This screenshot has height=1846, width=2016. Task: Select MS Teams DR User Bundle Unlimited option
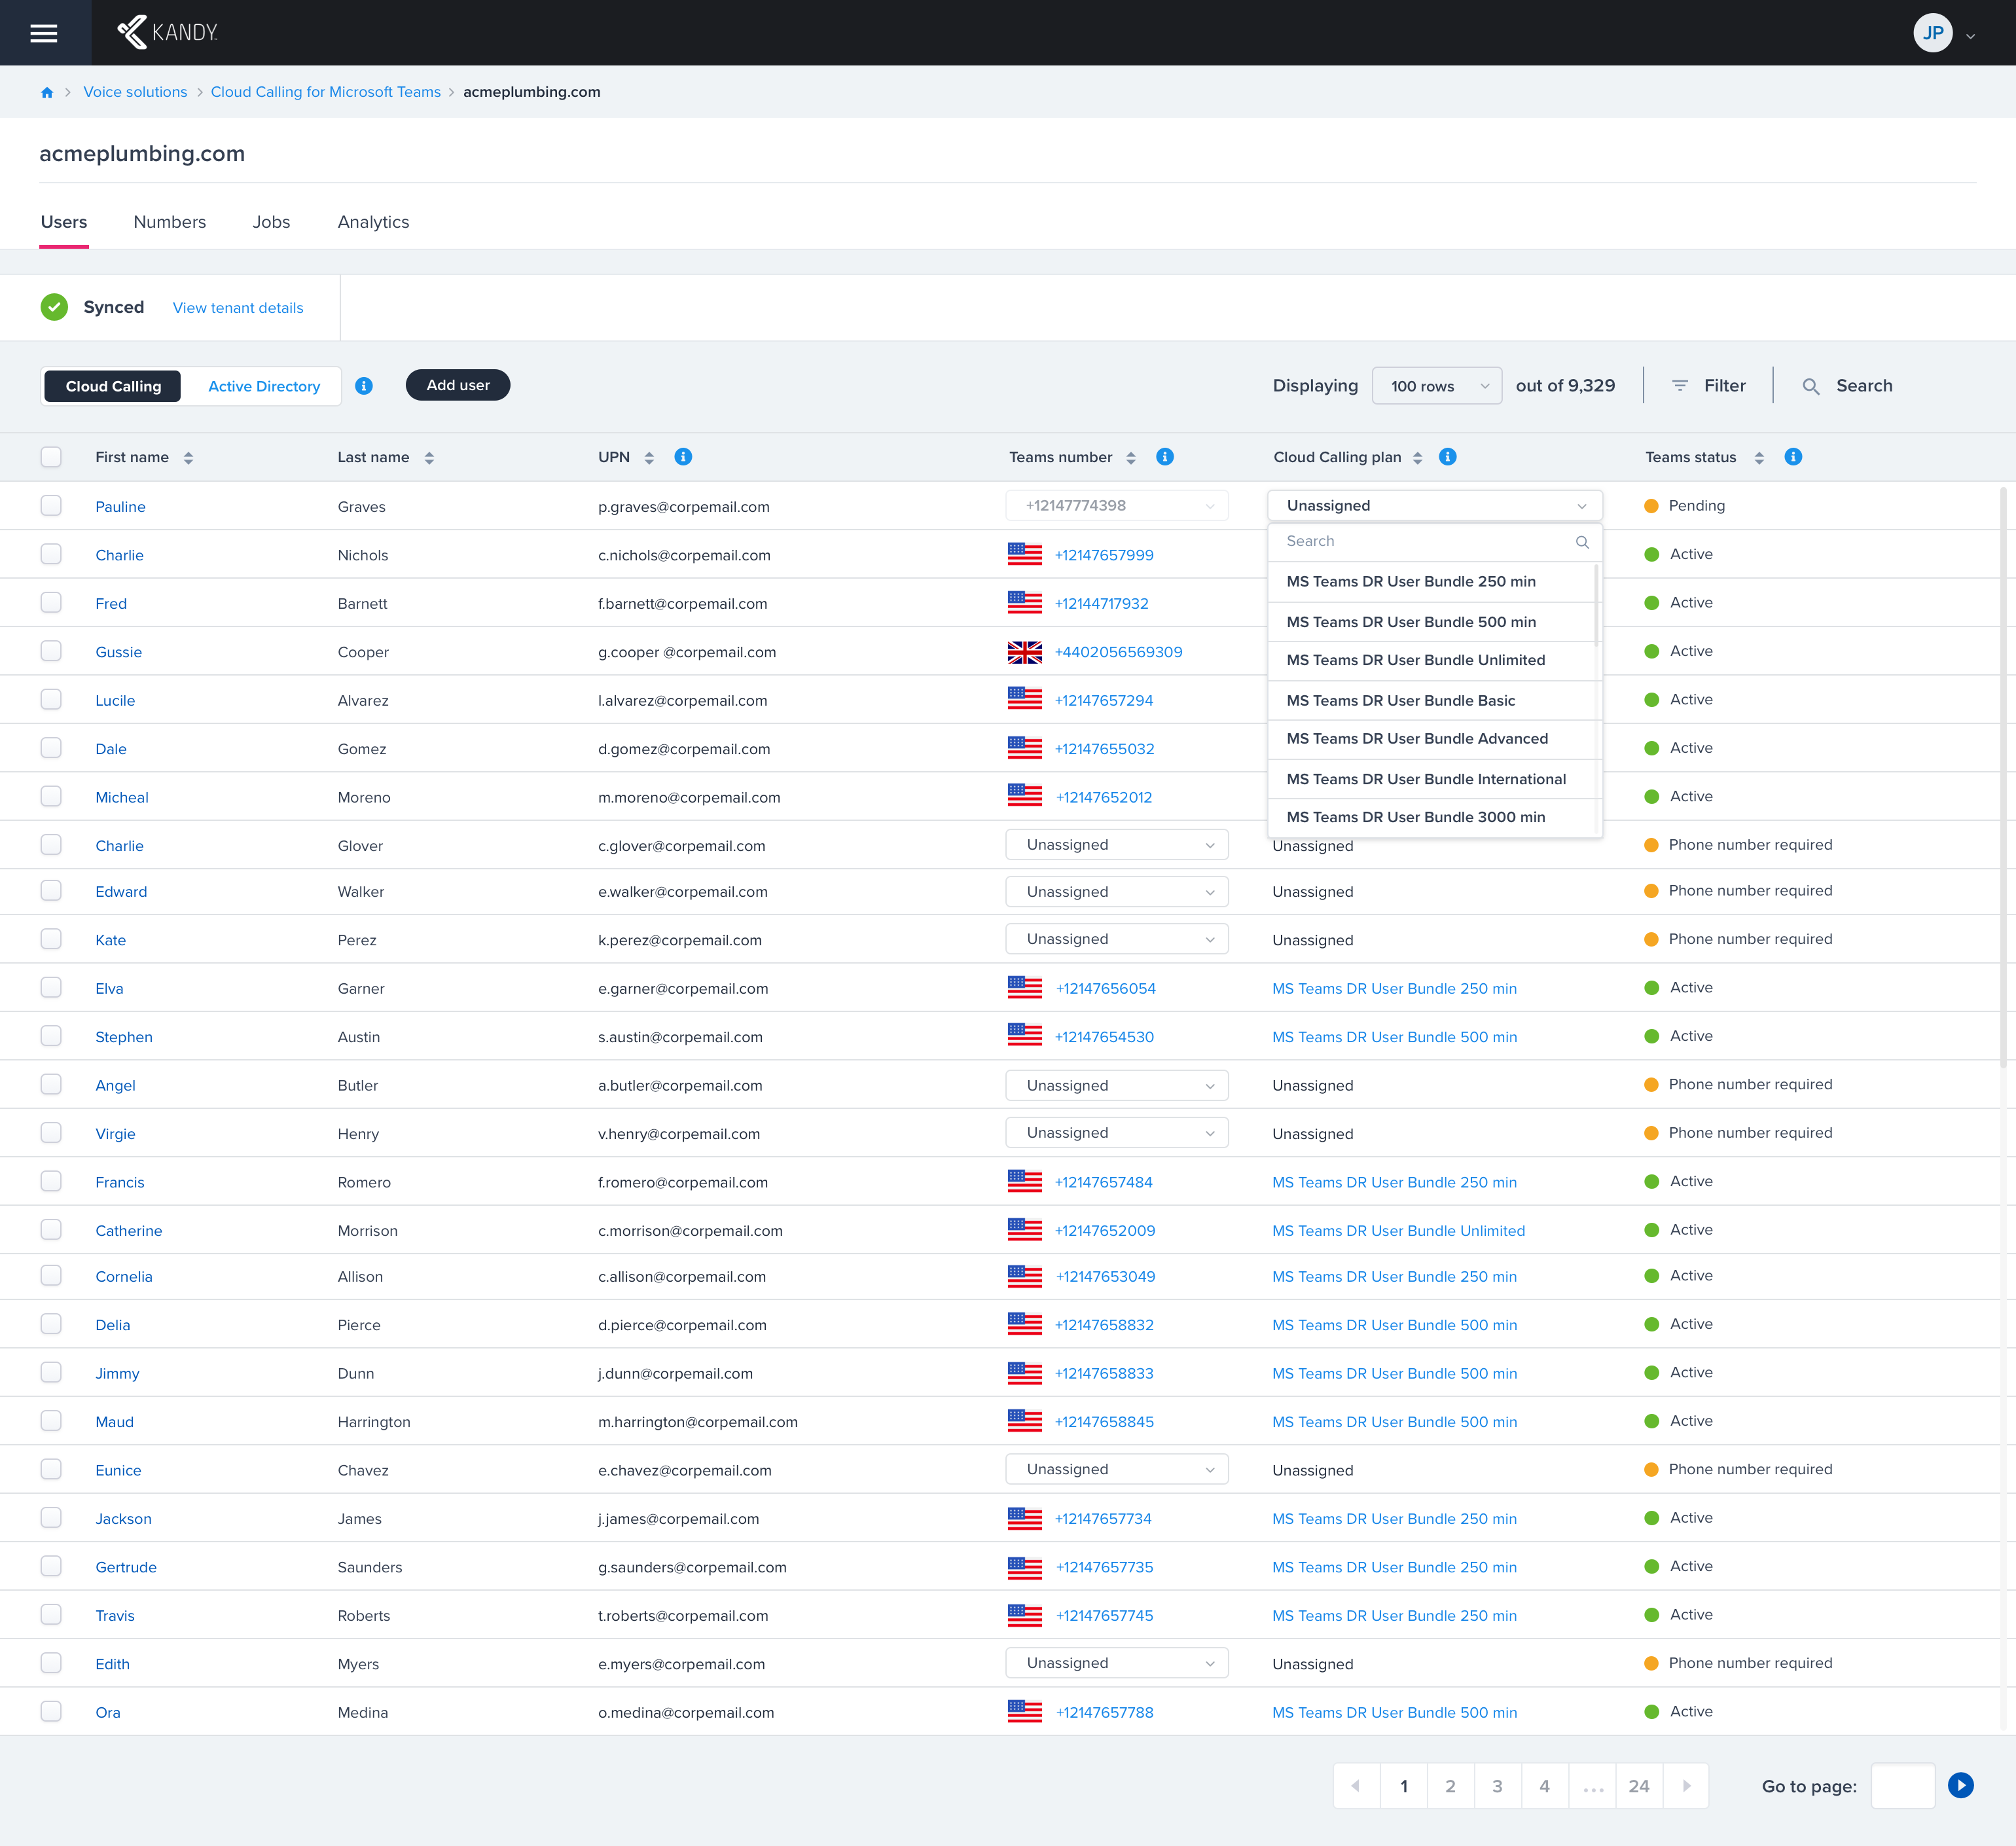pos(1415,660)
